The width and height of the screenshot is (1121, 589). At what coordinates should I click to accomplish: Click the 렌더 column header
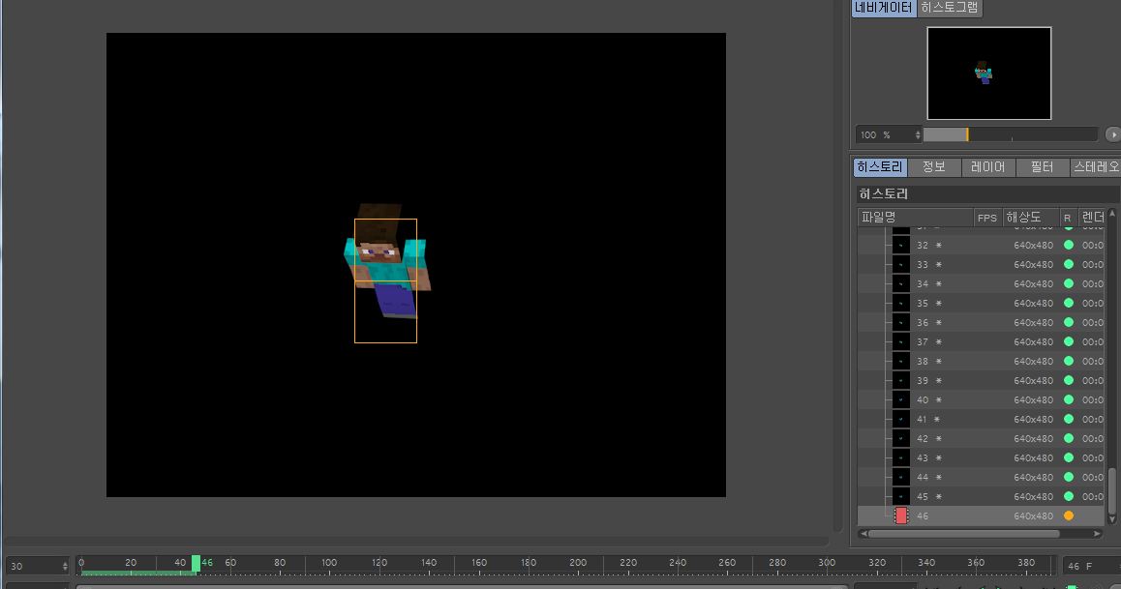(1092, 217)
